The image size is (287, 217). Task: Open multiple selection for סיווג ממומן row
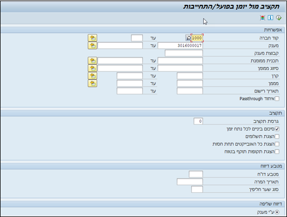pyautogui.click(x=92, y=68)
